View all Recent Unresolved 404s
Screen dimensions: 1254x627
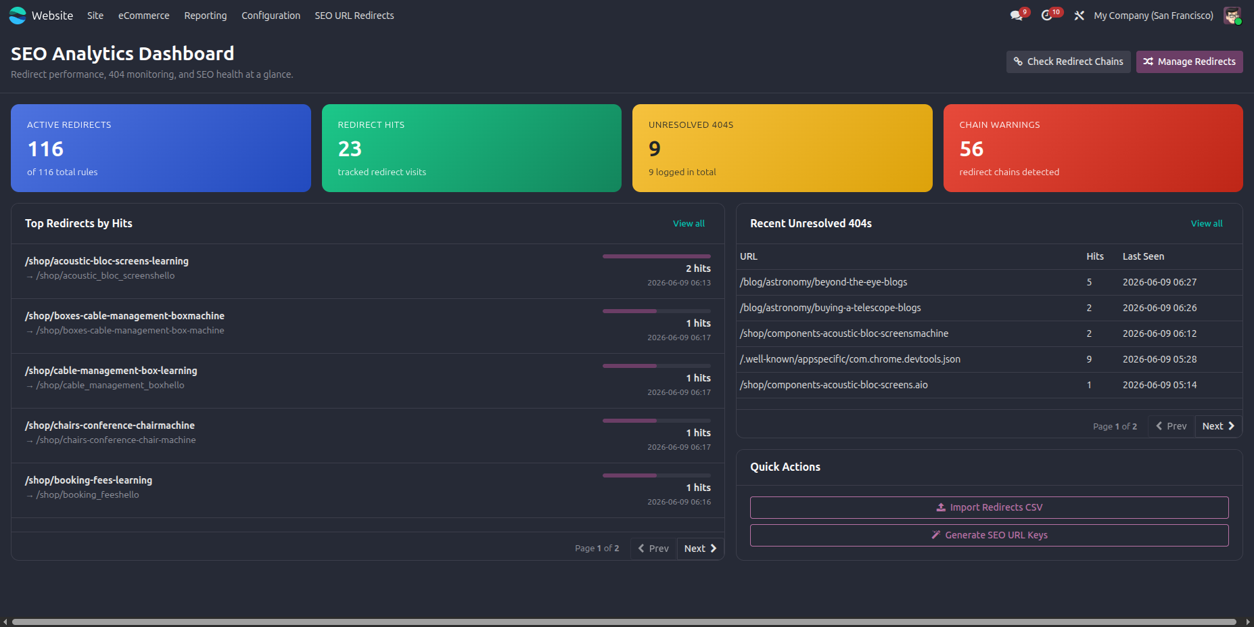pos(1207,224)
